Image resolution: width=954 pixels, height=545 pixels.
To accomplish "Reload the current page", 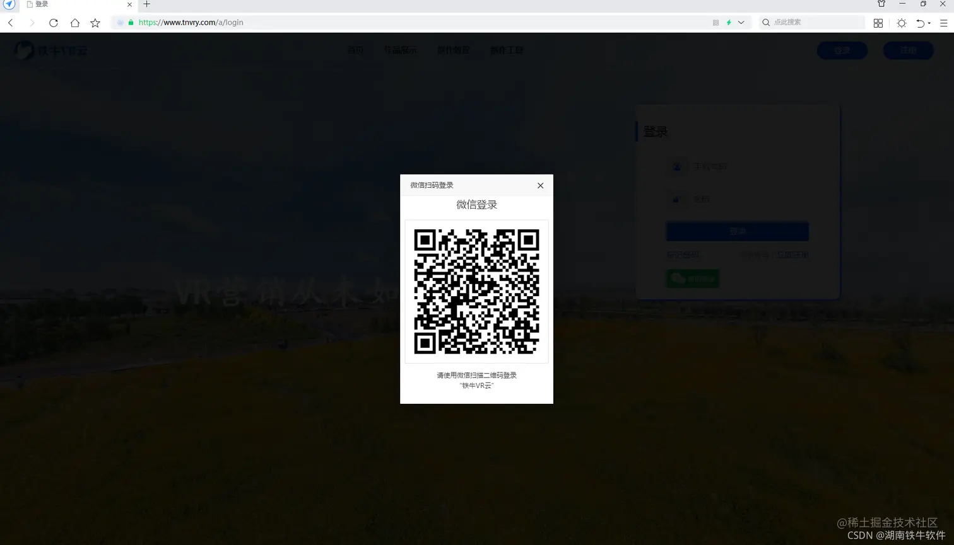I will coord(53,23).
